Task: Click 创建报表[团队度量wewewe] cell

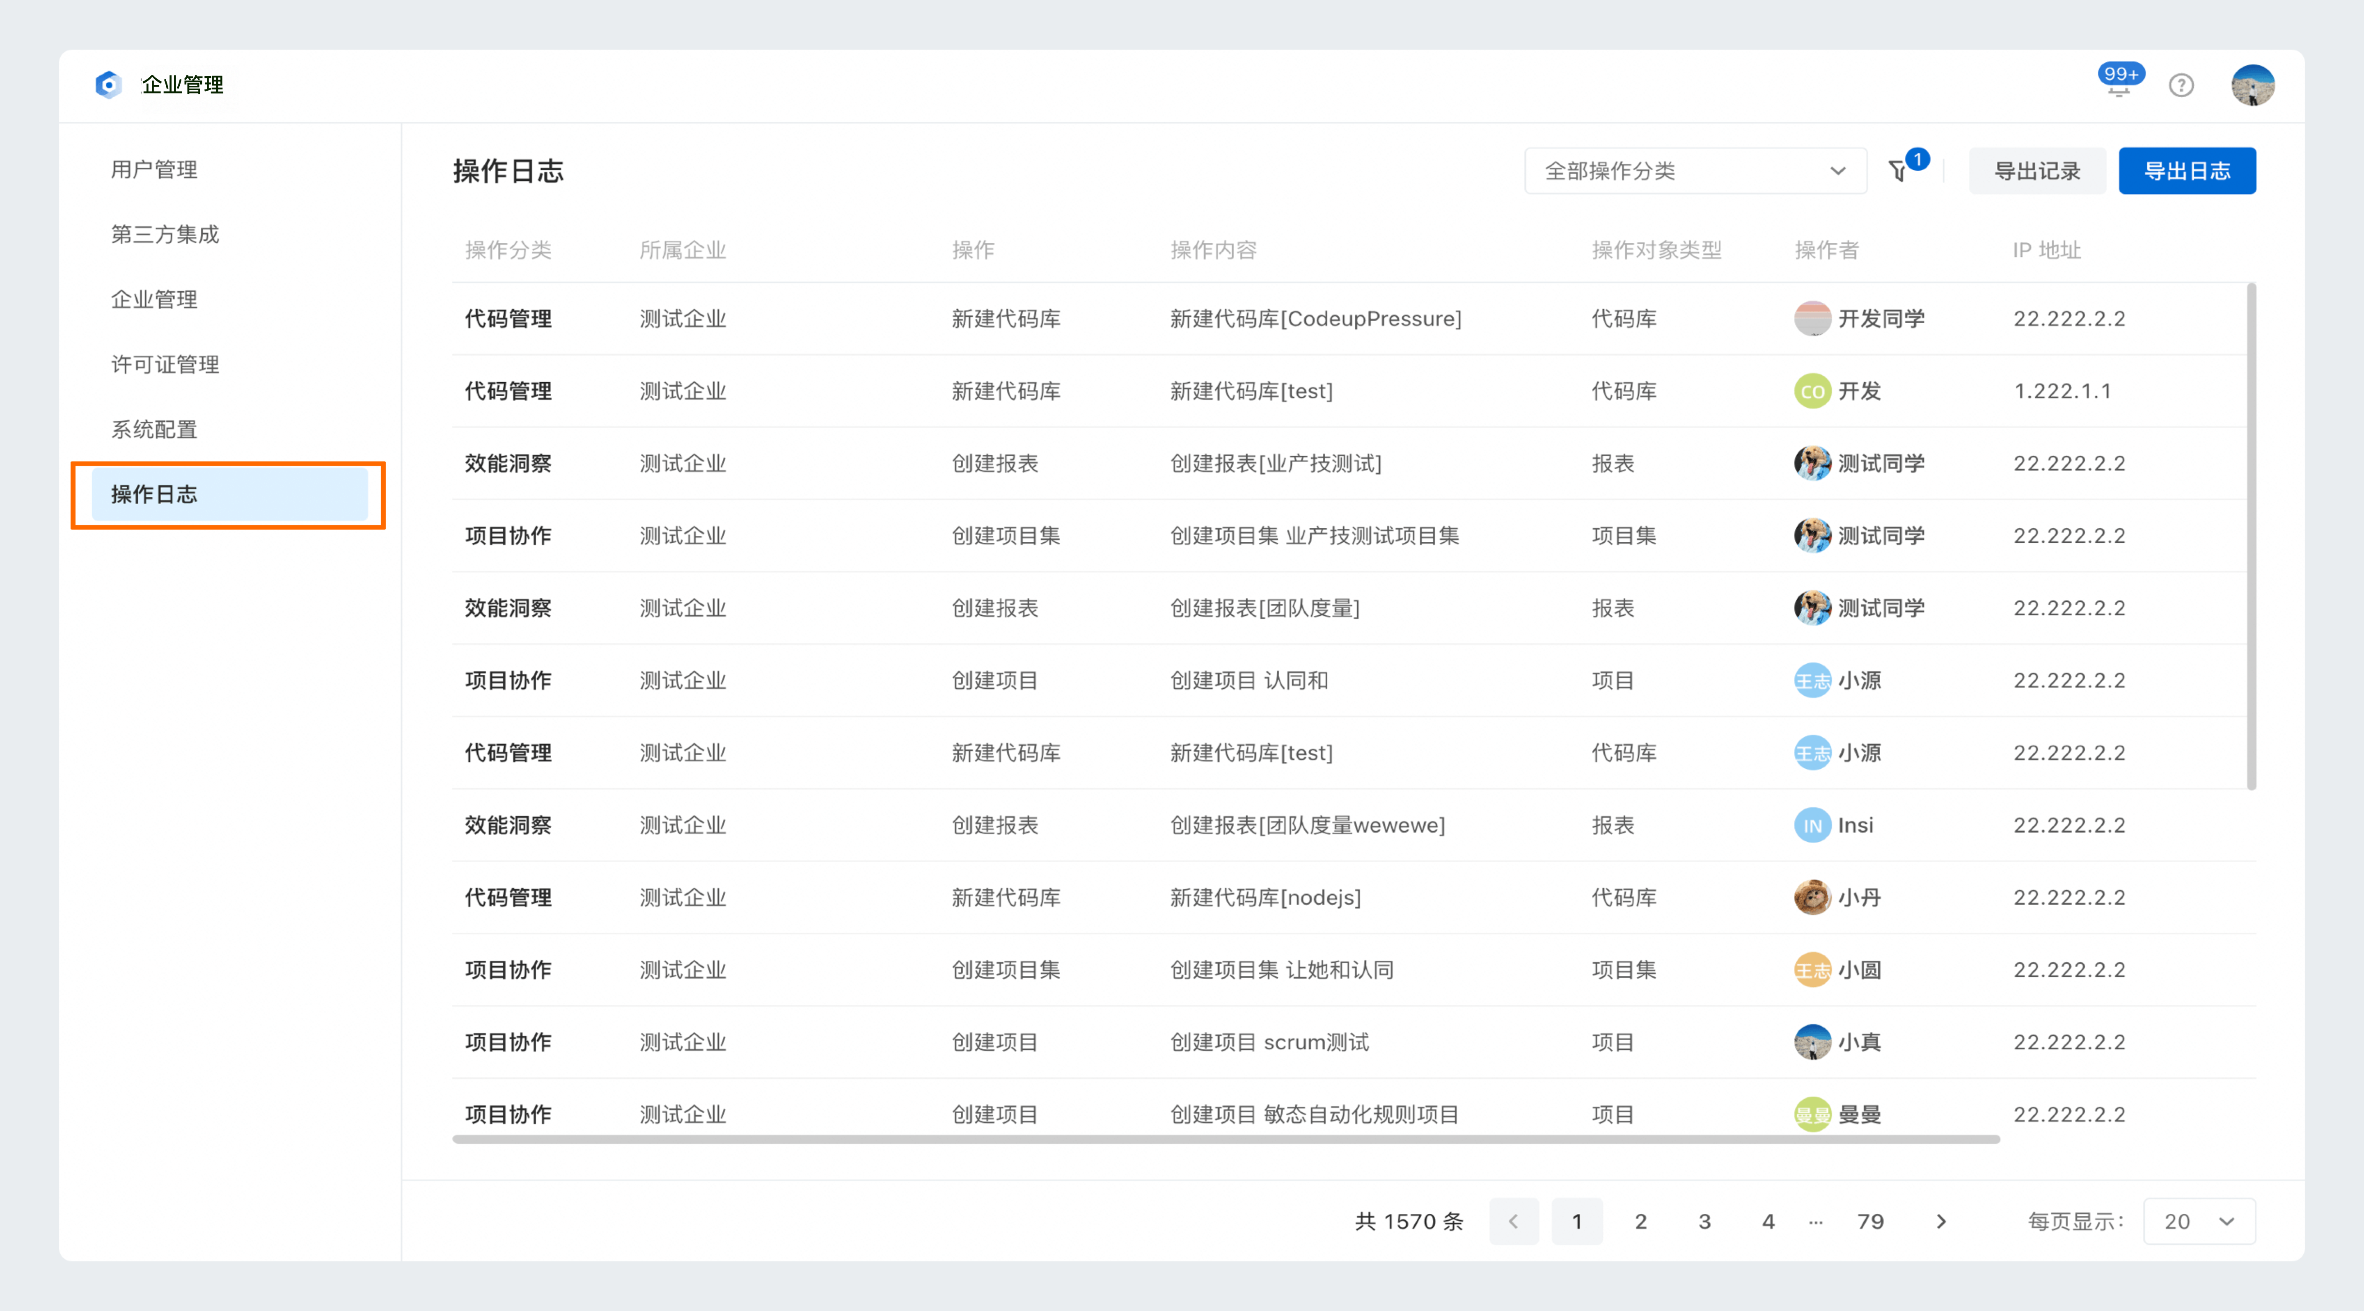Action: coord(1307,825)
